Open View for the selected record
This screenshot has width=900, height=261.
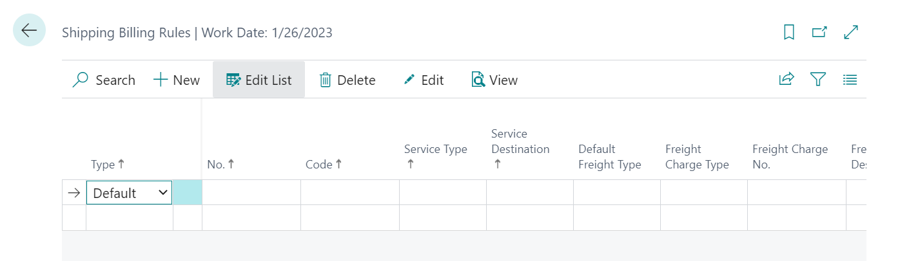pos(494,80)
